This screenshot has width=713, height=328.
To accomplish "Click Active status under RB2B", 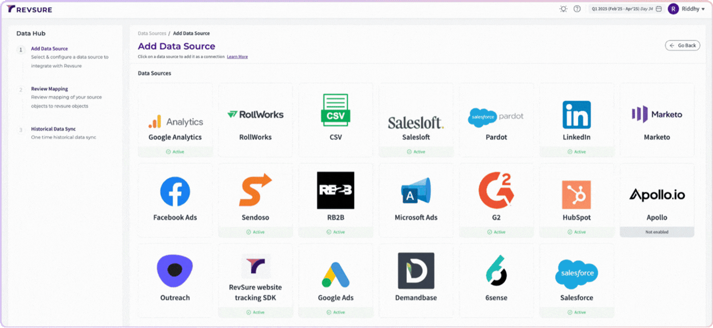I will [x=336, y=232].
